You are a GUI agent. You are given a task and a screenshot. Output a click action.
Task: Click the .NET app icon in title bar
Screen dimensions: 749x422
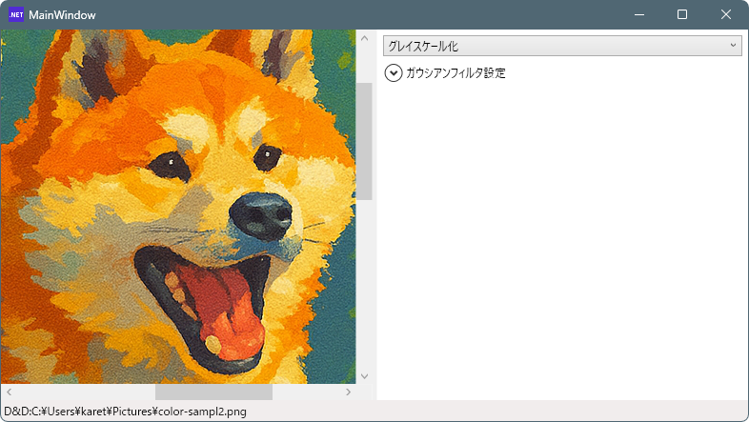16,14
